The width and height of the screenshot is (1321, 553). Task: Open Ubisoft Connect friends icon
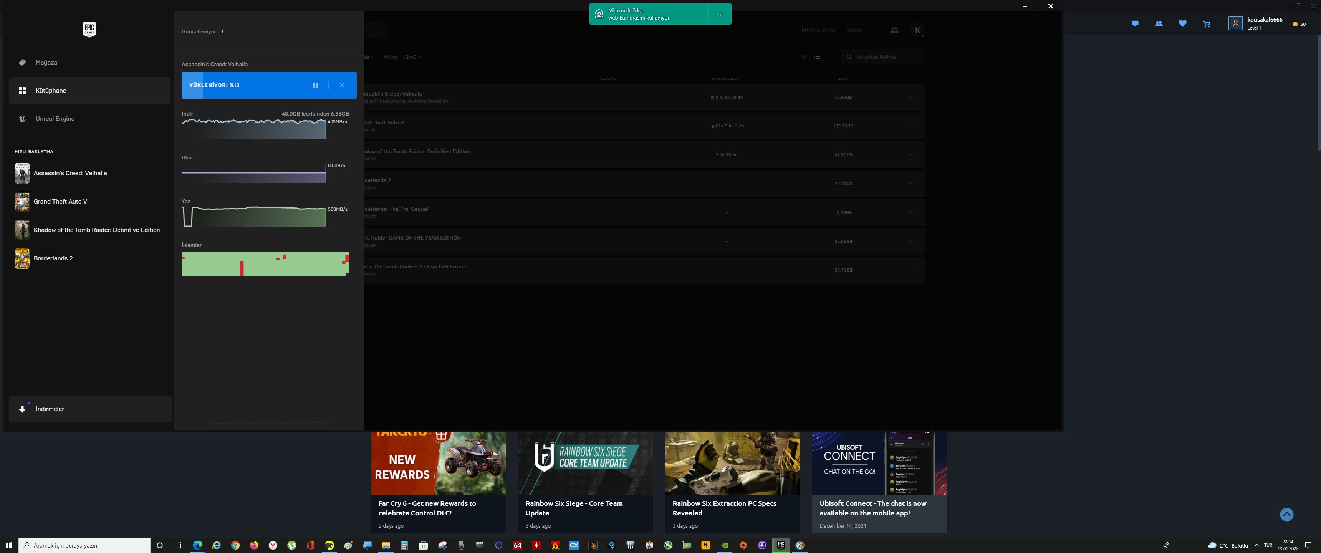point(1159,23)
